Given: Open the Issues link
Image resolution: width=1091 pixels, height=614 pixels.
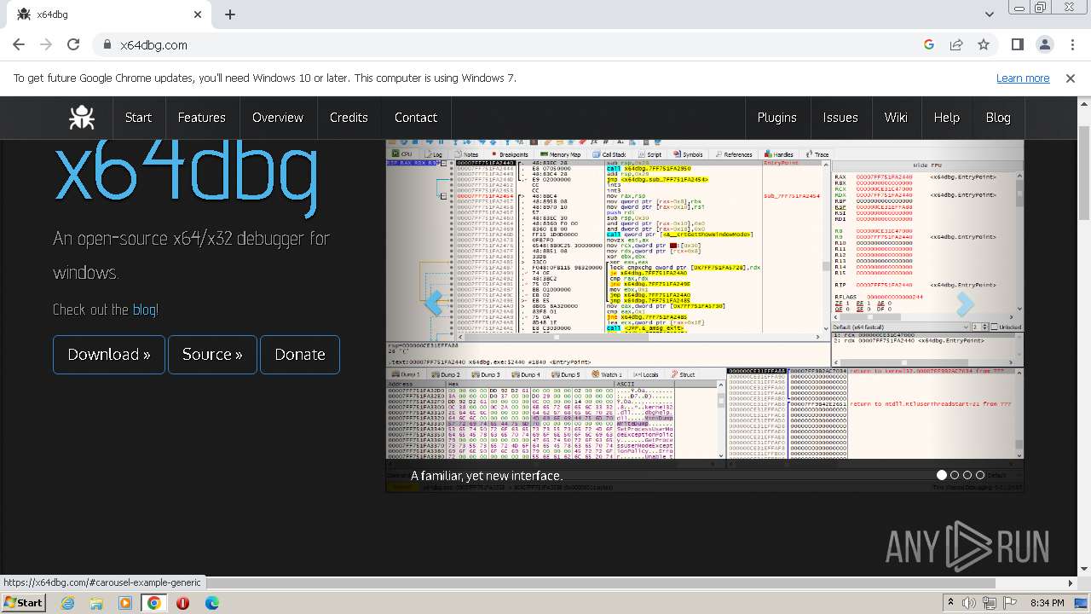Looking at the screenshot, I should (840, 118).
